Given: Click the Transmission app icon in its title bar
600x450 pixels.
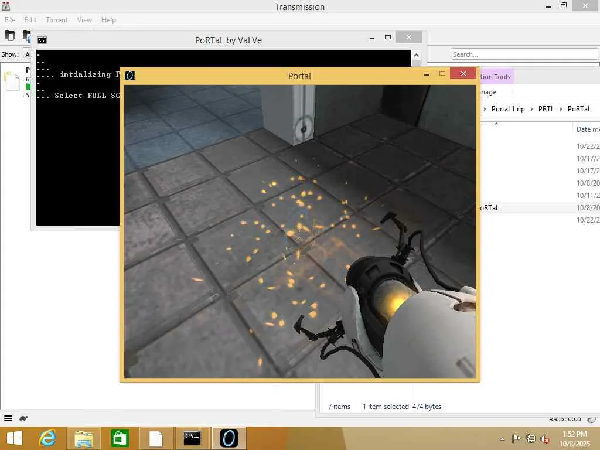Looking at the screenshot, I should [x=6, y=6].
